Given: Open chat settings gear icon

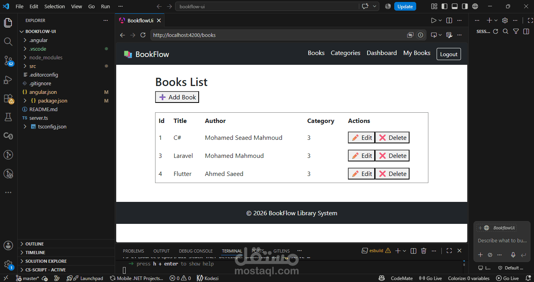Looking at the screenshot, I should click(x=505, y=20).
